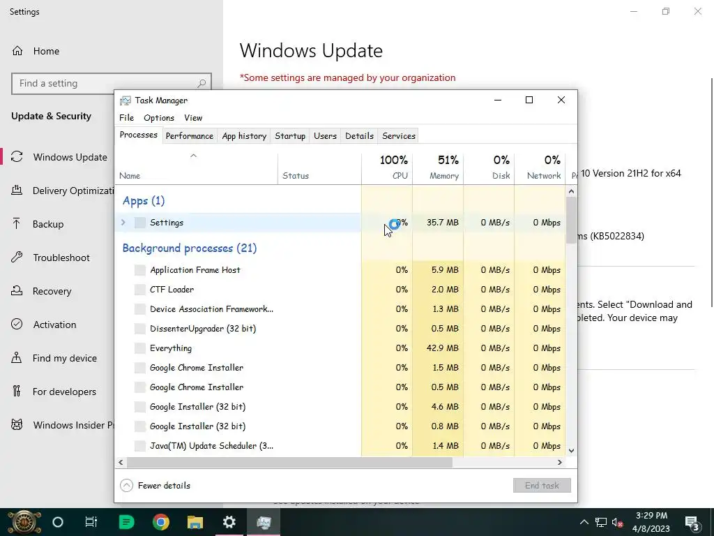
Task: Click the Activation checkmark icon
Action: coord(17,324)
